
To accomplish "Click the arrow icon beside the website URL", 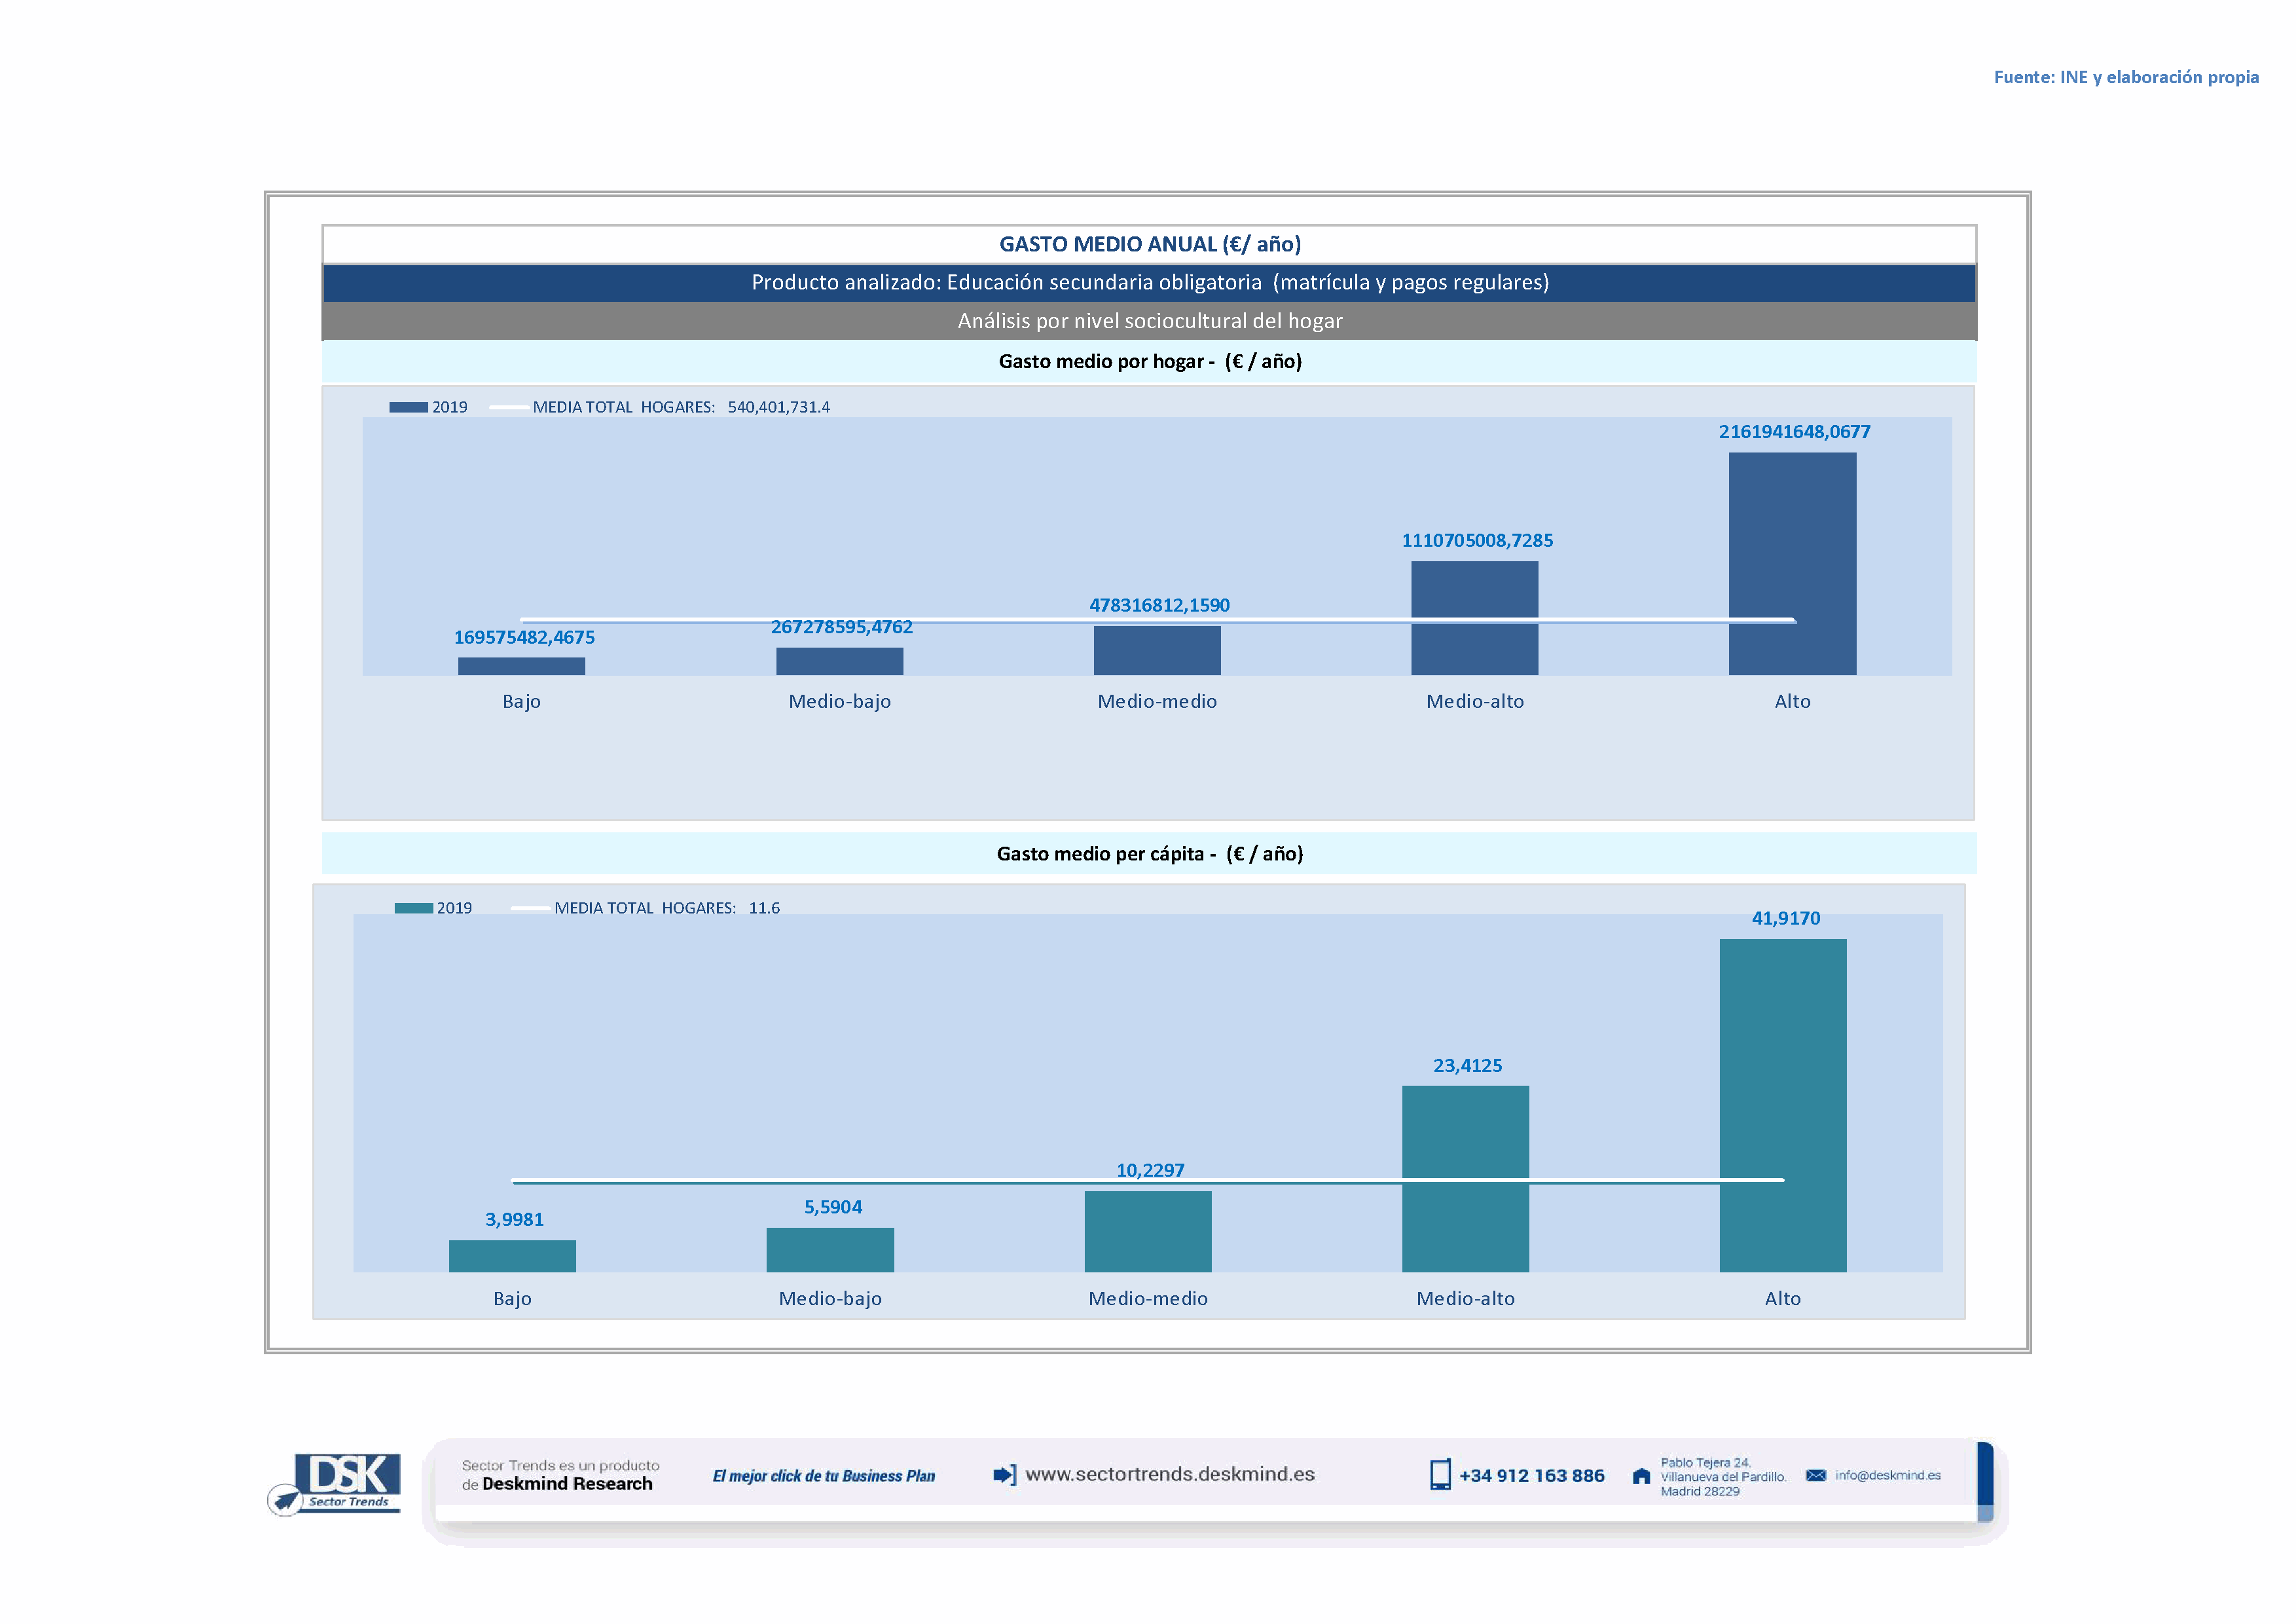I will 1004,1475.
